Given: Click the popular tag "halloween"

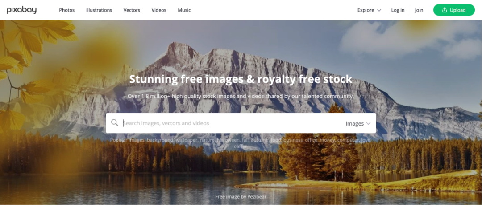Looking at the screenshot, I should pos(228,140).
